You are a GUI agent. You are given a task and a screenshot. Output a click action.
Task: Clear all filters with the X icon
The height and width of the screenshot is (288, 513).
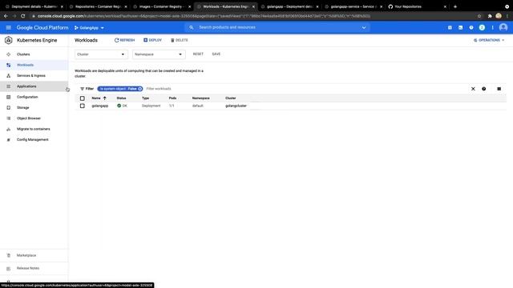click(473, 89)
